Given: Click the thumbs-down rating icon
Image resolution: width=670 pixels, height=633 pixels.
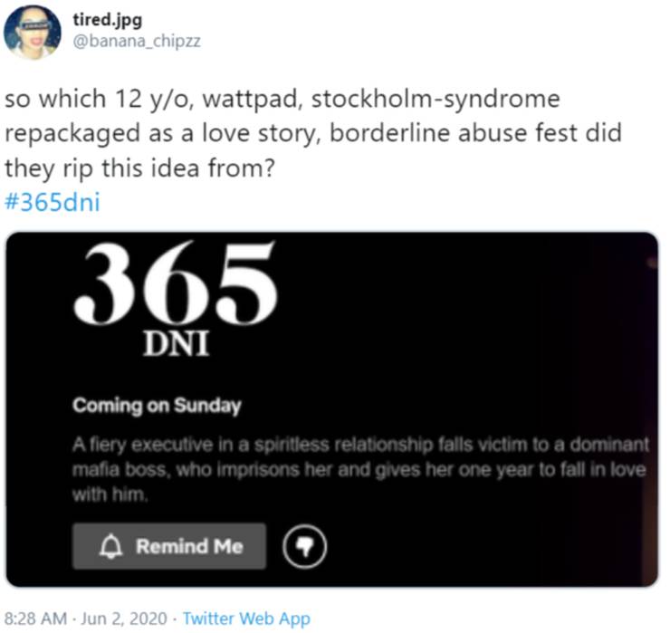Looking at the screenshot, I should [304, 546].
